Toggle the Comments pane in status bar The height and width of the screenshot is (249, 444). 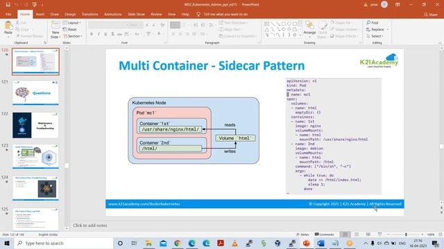325,234
